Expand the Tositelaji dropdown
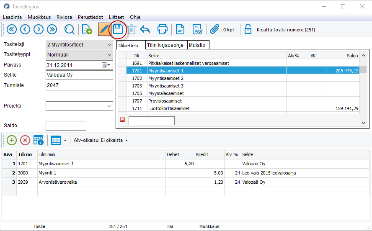Image resolution: width=372 pixels, height=231 pixels. (x=109, y=44)
